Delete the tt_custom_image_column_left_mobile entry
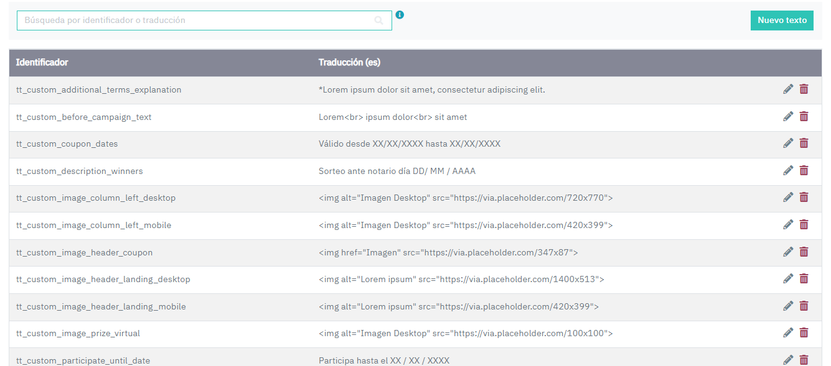Image resolution: width=831 pixels, height=366 pixels. 804,225
